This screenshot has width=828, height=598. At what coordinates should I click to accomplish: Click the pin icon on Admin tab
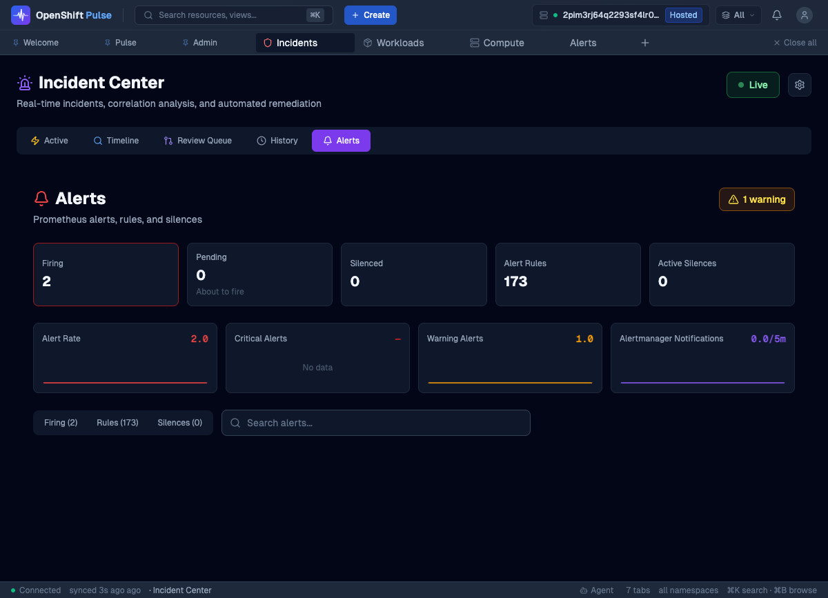tap(186, 43)
